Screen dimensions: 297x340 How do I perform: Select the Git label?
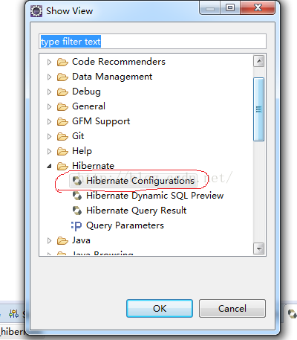pos(78,136)
